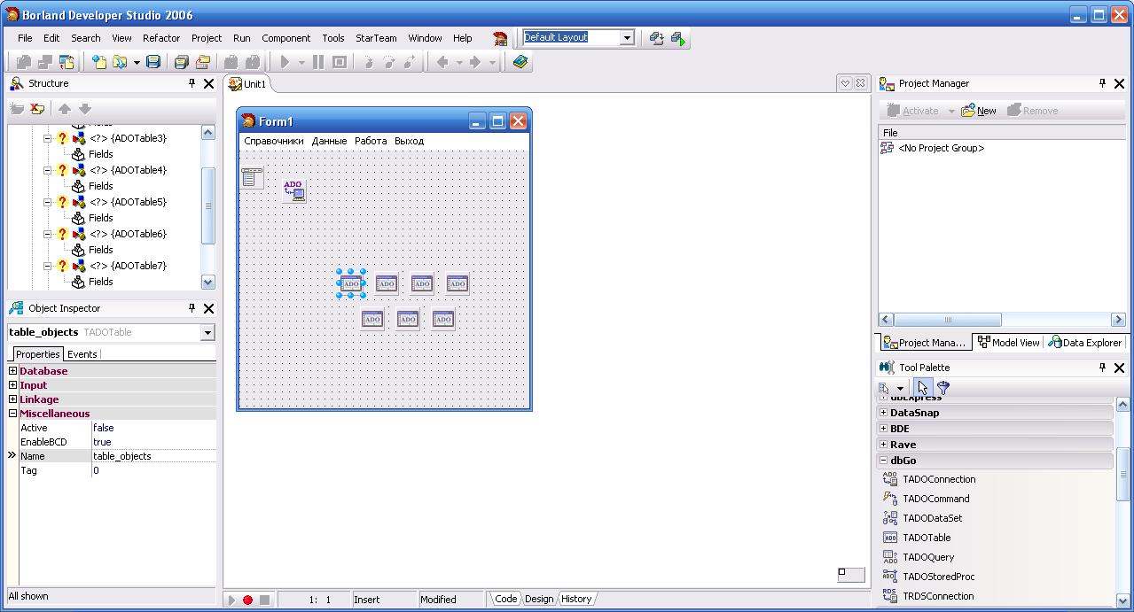Toggle the Object Inspector panel pin

[192, 308]
